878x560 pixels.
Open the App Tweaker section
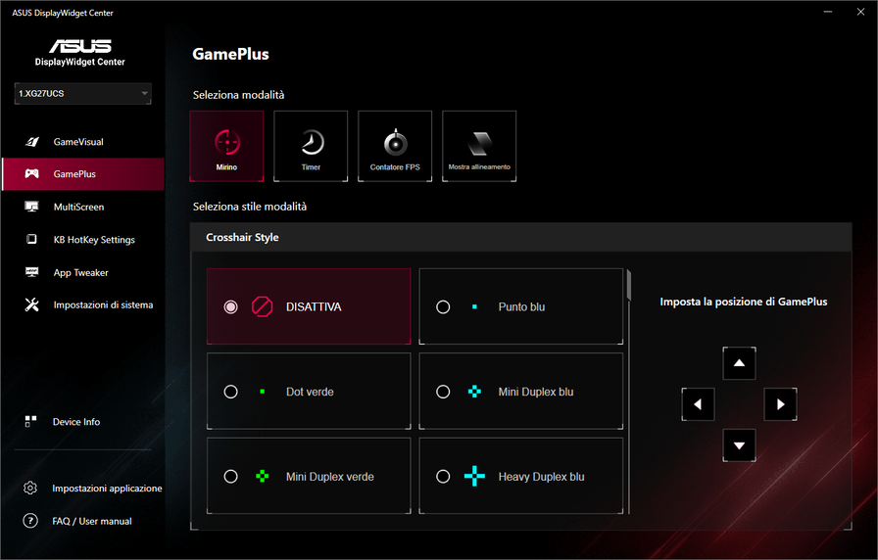tap(83, 272)
